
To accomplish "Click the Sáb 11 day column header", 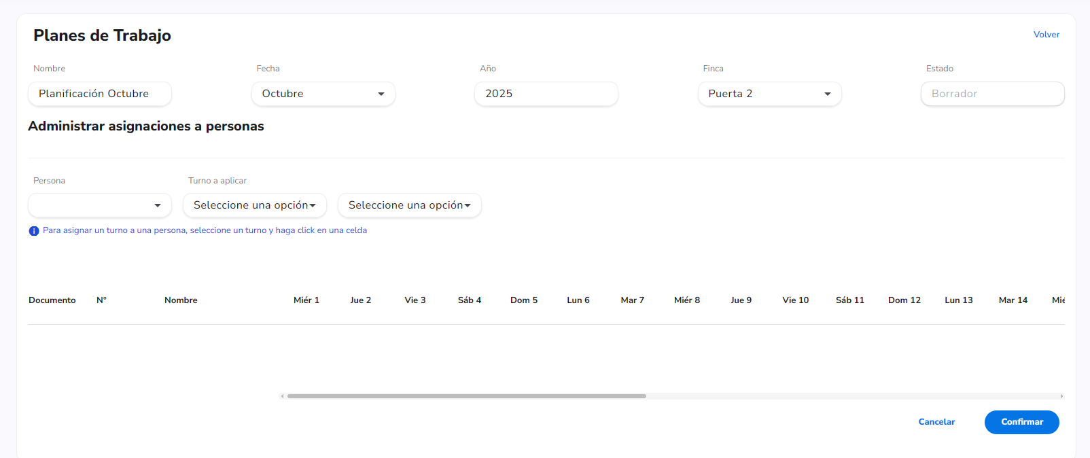I will pyautogui.click(x=850, y=300).
